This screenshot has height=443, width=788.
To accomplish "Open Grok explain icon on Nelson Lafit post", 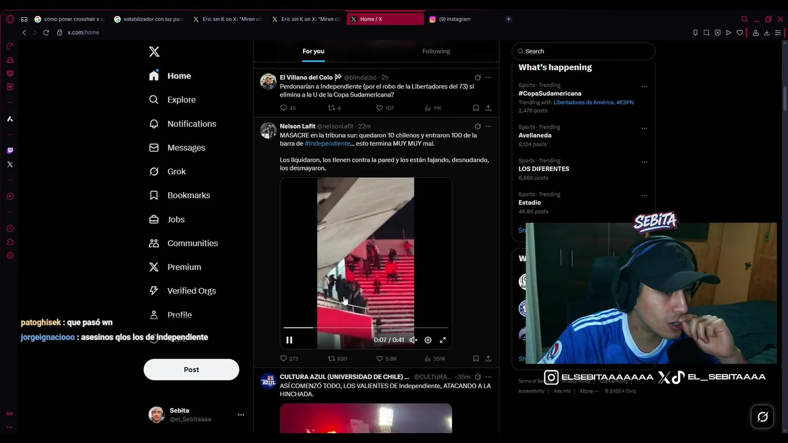I will (x=478, y=126).
